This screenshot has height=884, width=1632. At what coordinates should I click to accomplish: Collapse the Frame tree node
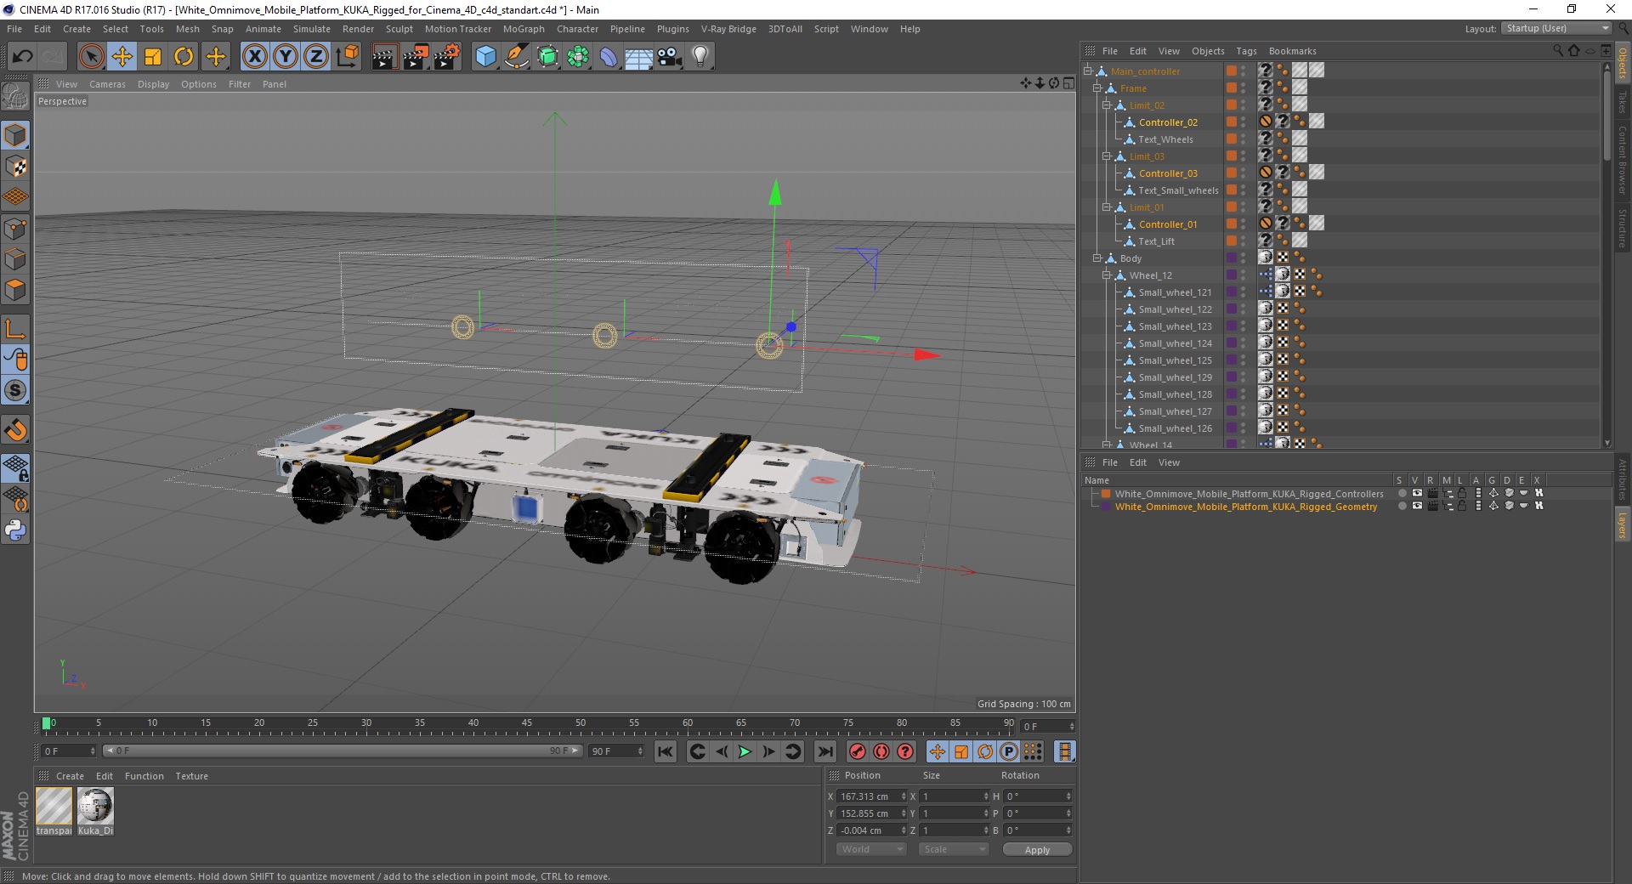[x=1096, y=88]
